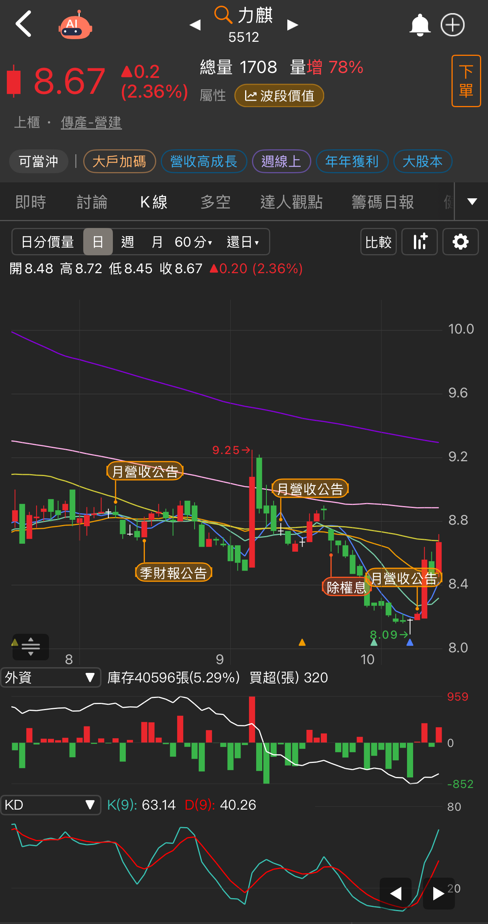Tap the 下單 order button

[x=466, y=81]
